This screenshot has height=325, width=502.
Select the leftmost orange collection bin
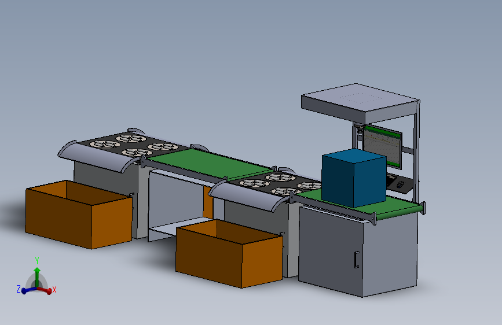(79, 215)
